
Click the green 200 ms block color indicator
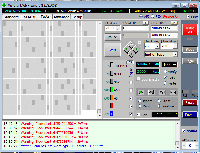(112, 90)
